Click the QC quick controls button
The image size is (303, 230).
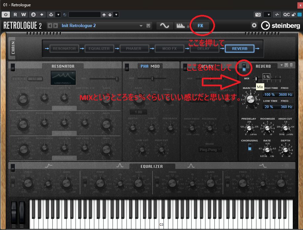click(x=286, y=15)
